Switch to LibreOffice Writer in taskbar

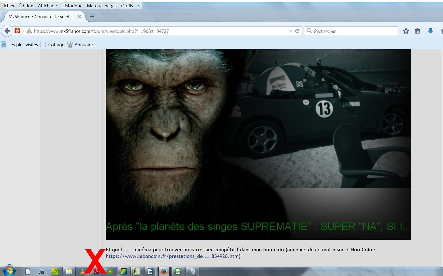click(x=150, y=272)
